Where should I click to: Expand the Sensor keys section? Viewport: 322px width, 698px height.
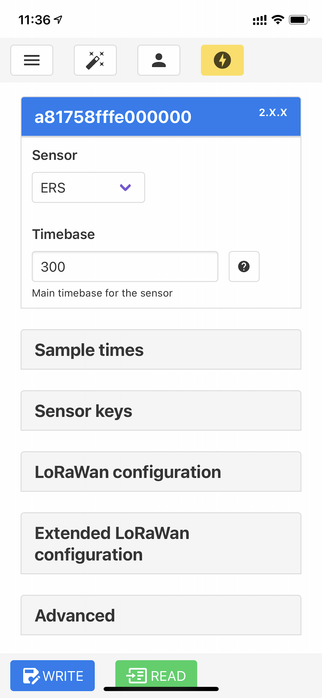coord(161,411)
